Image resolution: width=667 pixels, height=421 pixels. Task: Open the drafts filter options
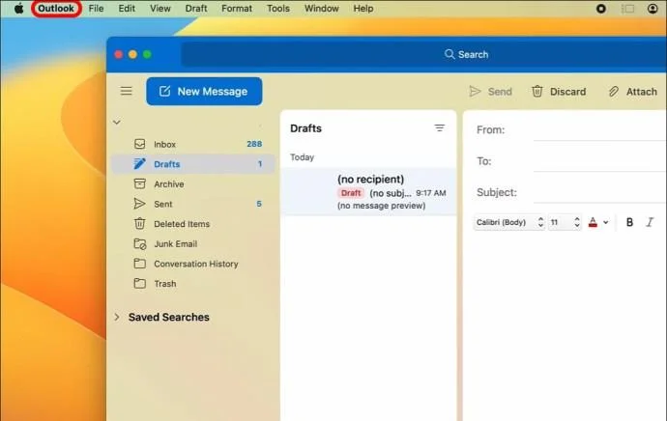click(440, 128)
